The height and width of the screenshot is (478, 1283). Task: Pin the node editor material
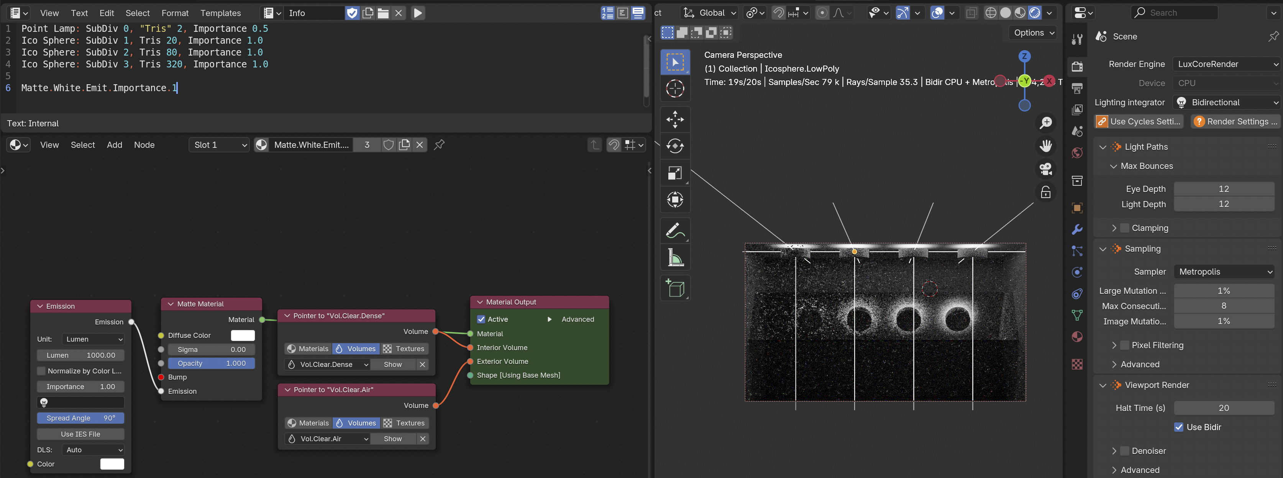tap(439, 145)
